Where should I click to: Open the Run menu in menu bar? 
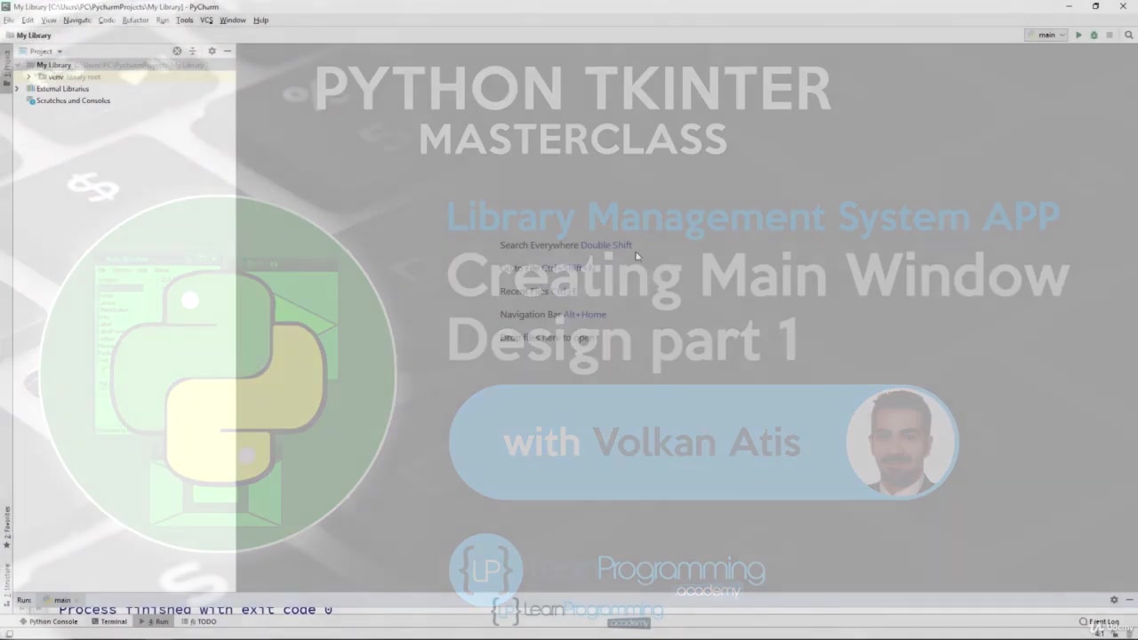162,20
